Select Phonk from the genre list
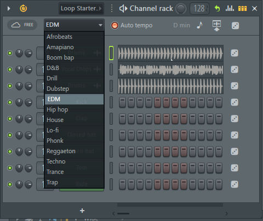This screenshot has width=263, height=221. pyautogui.click(x=75, y=141)
